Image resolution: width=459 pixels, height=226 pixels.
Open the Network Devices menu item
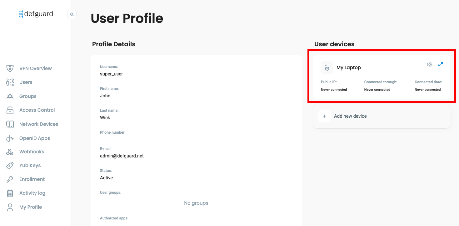pyautogui.click(x=38, y=124)
